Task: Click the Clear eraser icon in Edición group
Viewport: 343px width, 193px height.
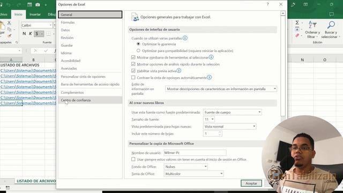Action: click(x=297, y=35)
